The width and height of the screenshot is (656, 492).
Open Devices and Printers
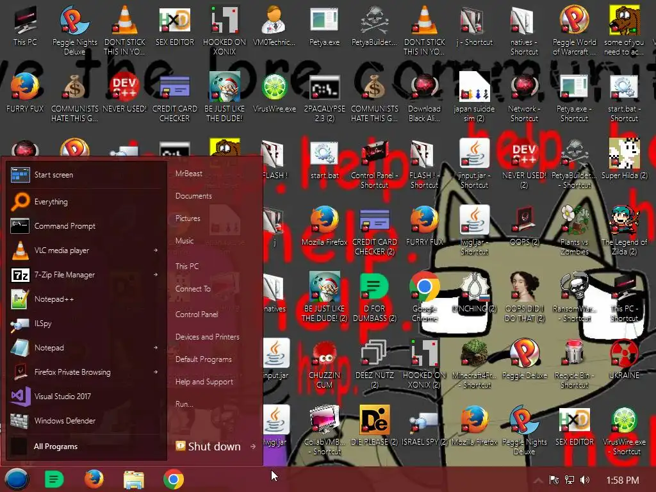207,337
